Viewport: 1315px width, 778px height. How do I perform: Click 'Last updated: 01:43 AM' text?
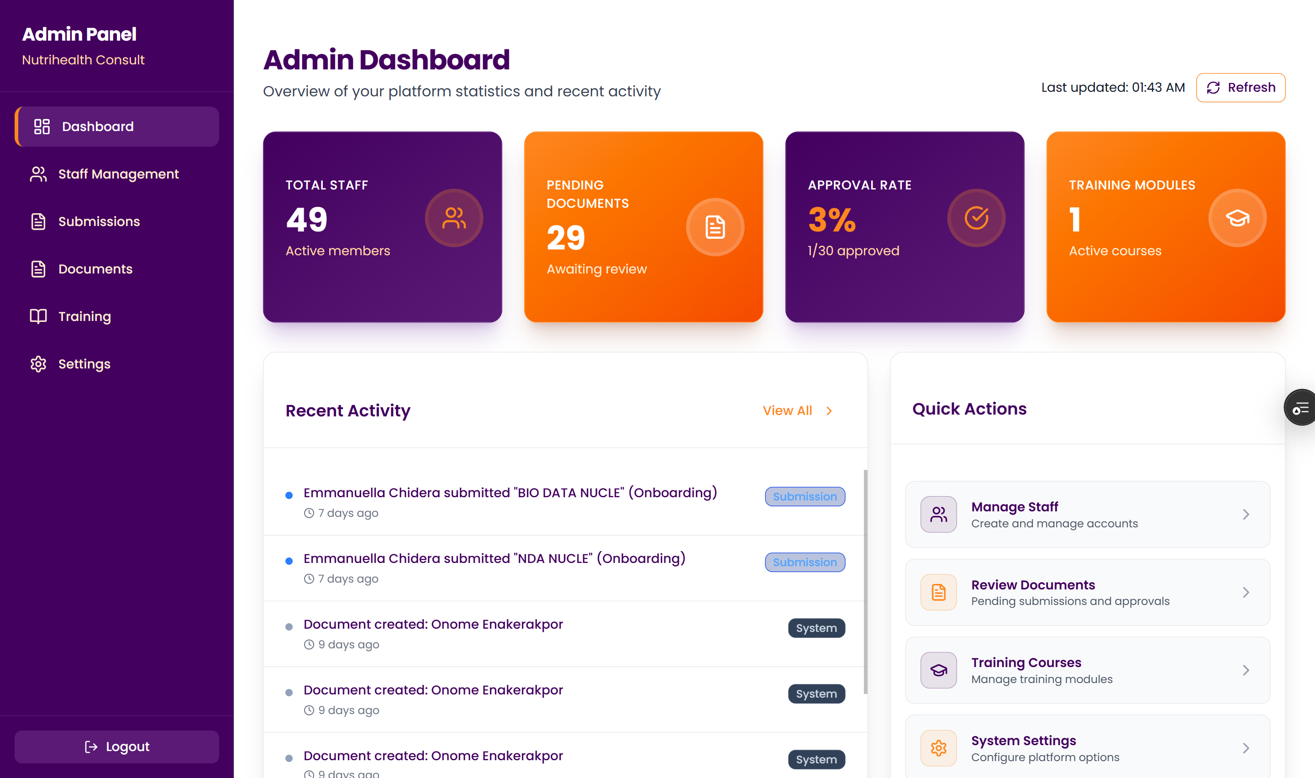1113,88
